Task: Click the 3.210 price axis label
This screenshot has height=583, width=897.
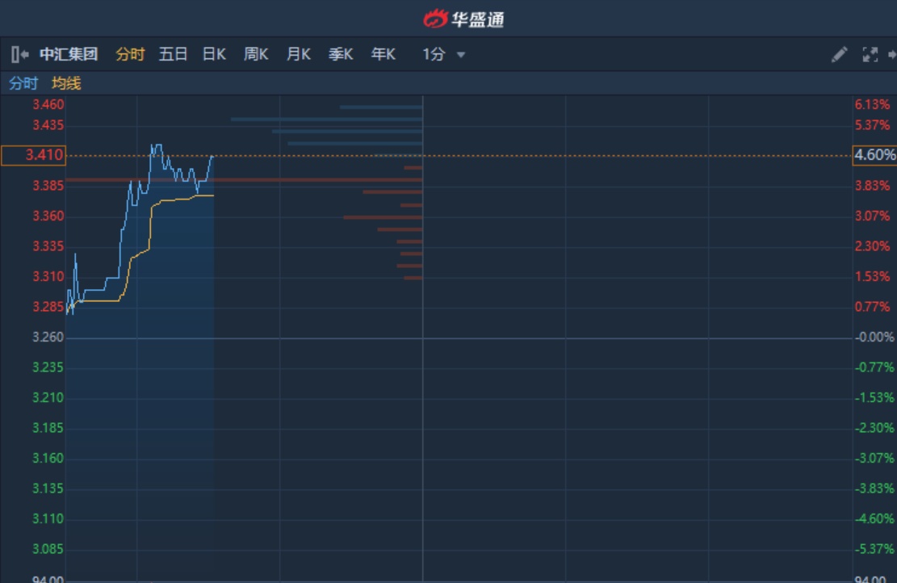Action: pyautogui.click(x=48, y=397)
